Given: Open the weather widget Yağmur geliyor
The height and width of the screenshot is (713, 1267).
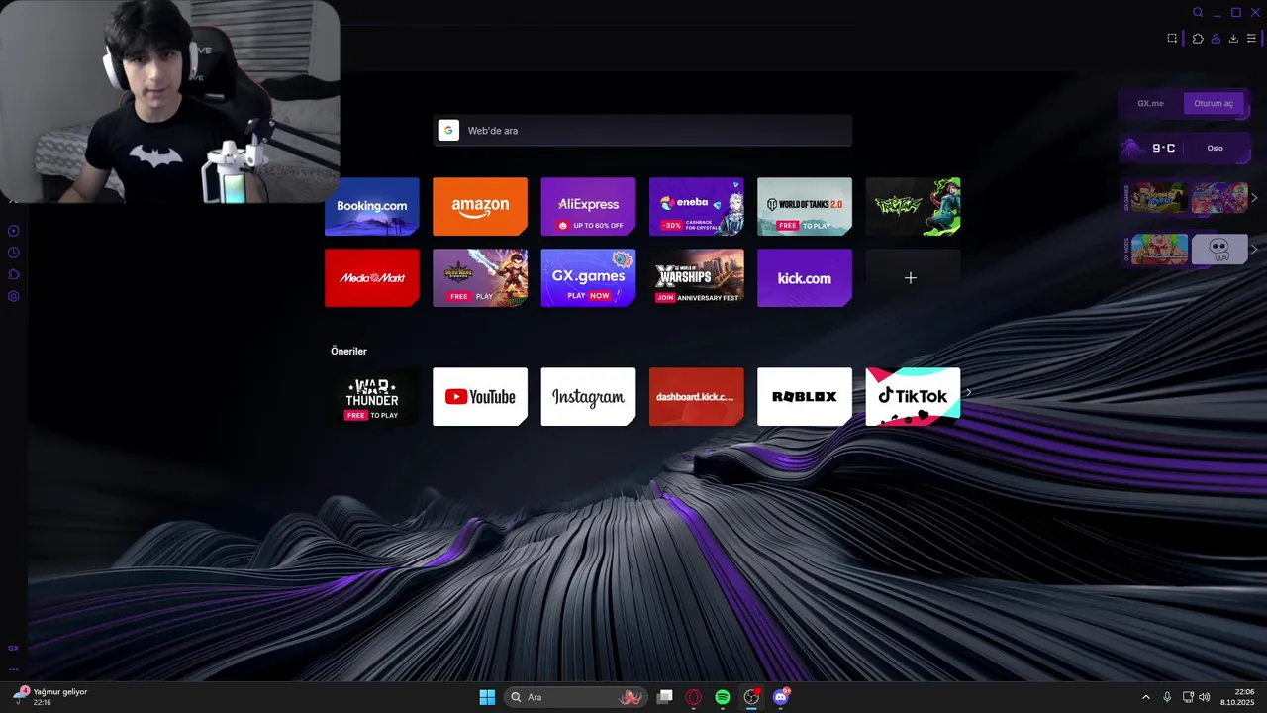Looking at the screenshot, I should pos(50,697).
